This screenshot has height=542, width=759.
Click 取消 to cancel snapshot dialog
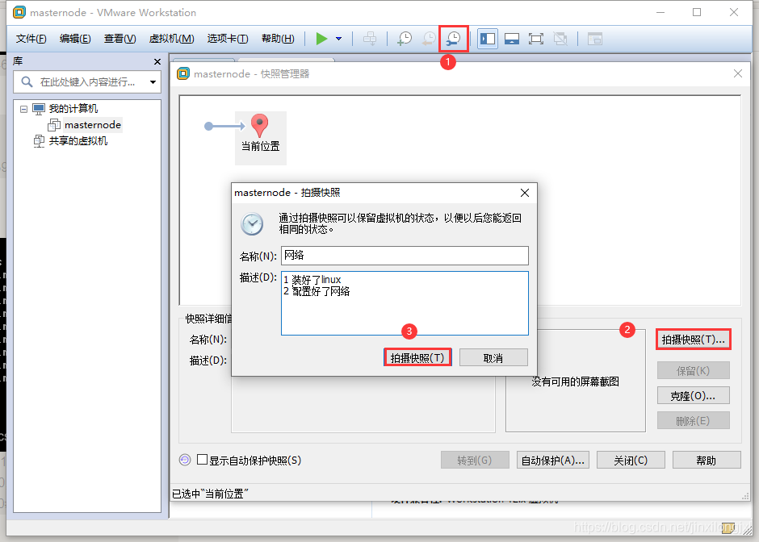point(493,358)
